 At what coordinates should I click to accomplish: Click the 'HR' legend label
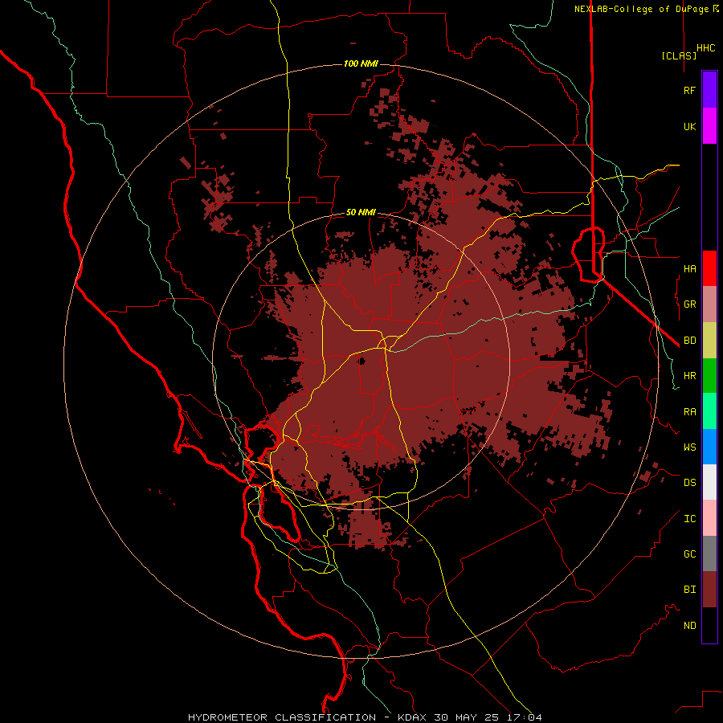[689, 376]
